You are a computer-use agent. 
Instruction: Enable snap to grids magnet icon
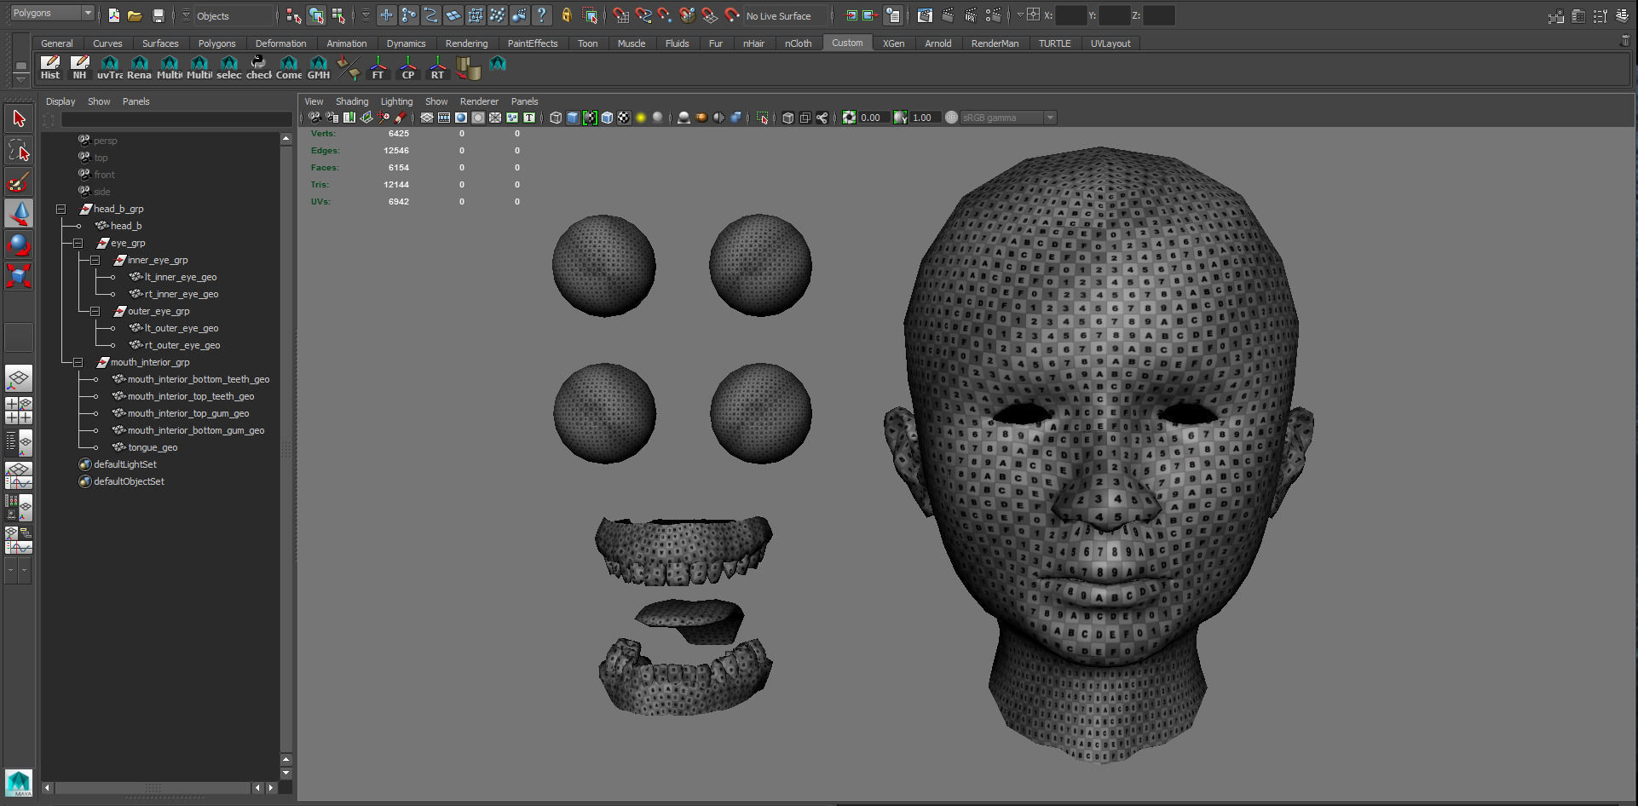point(621,15)
